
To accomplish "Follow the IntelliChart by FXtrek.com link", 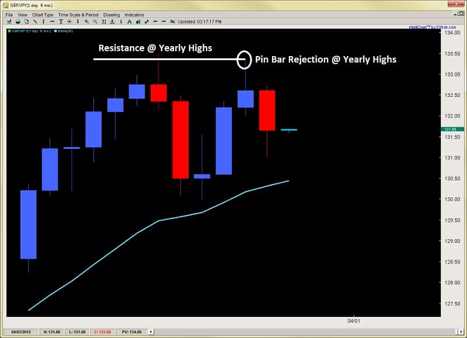I will click(432, 27).
